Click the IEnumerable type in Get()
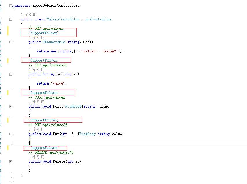 pos(54,42)
